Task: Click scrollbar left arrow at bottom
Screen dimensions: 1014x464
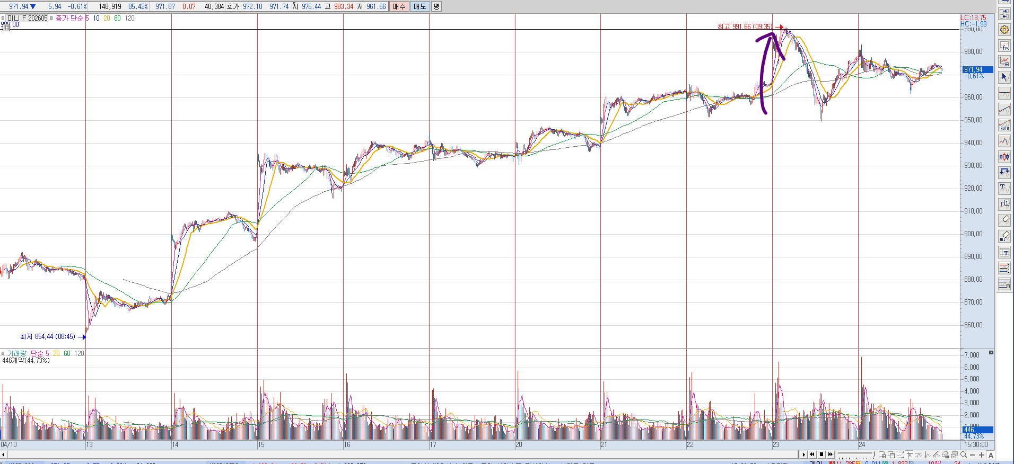Action: pyautogui.click(x=3, y=454)
